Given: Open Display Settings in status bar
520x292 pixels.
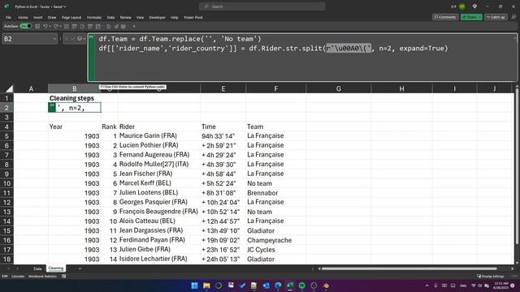Looking at the screenshot, I should [x=491, y=276].
